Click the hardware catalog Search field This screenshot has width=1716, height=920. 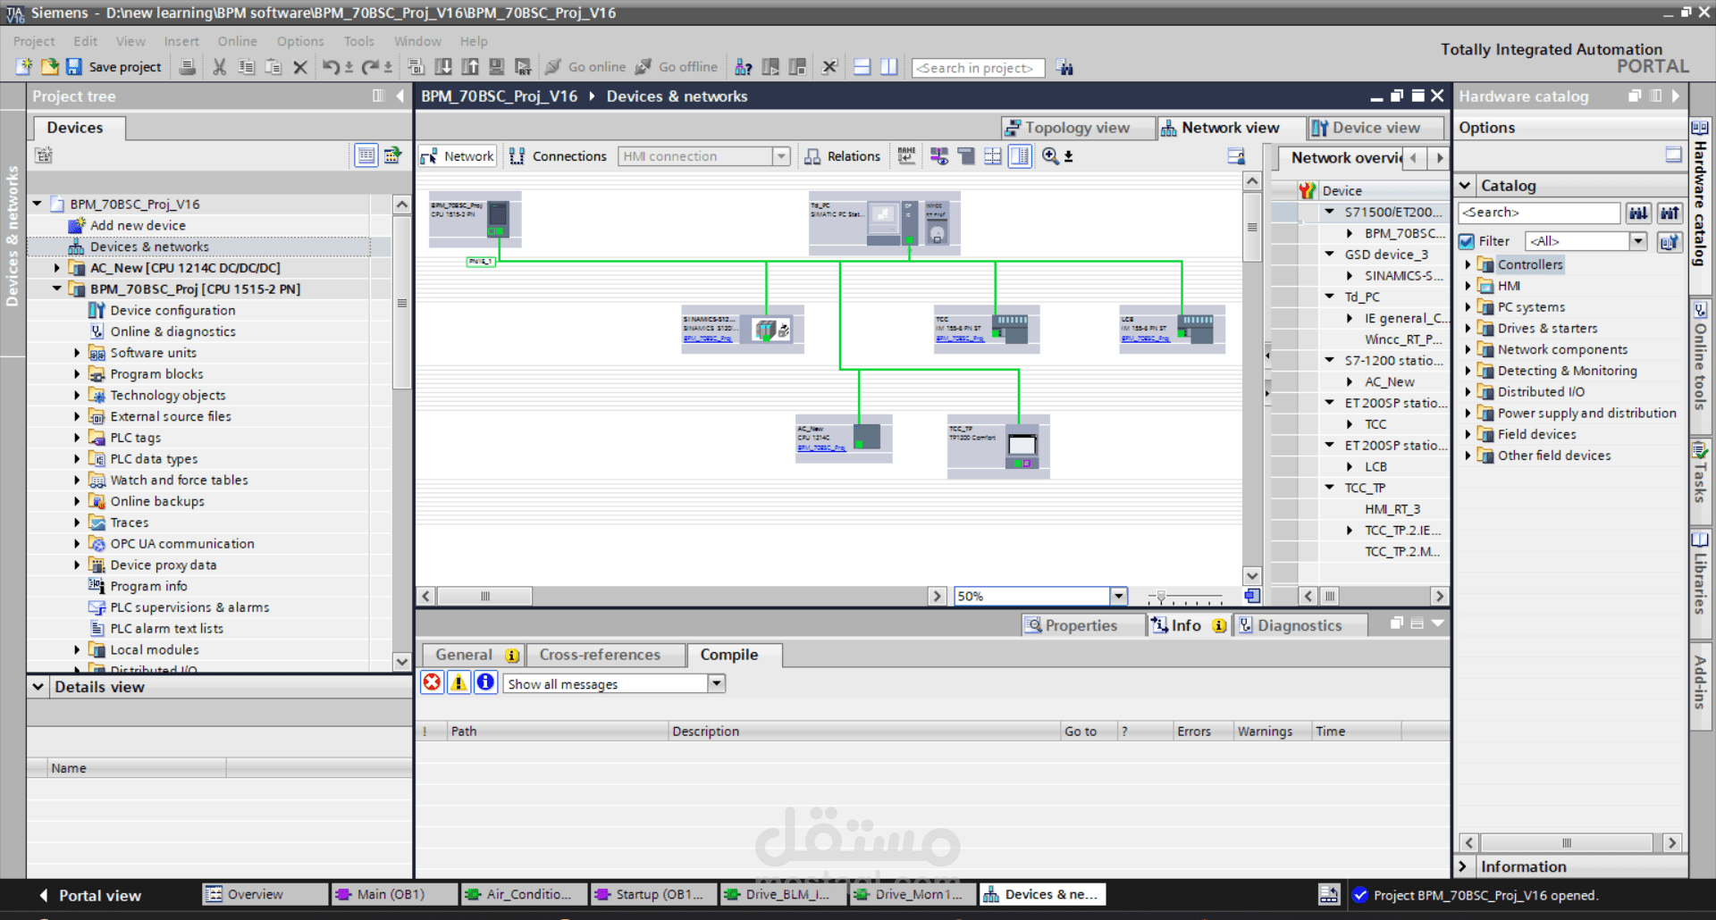click(x=1538, y=213)
